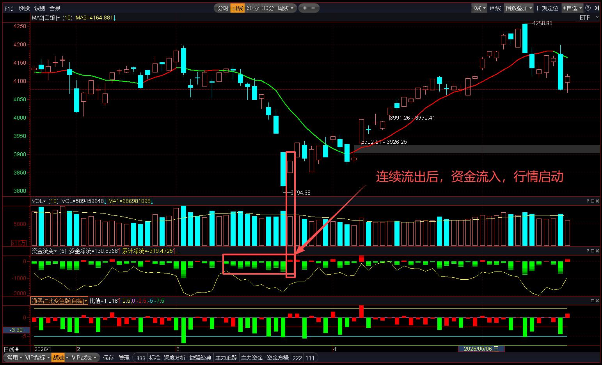Select the 60分 period
This screenshot has height=365, width=602.
252,8
